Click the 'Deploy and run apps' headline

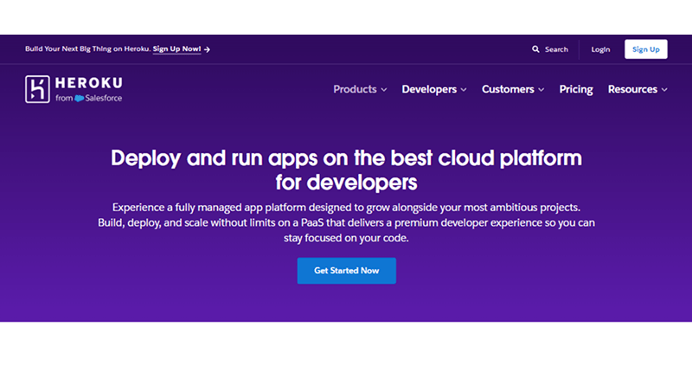(x=347, y=170)
